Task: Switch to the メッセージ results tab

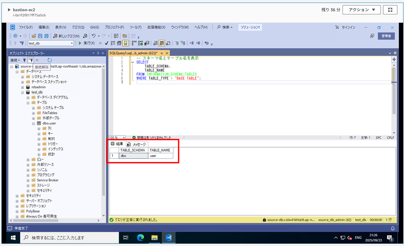Action: tap(137, 144)
